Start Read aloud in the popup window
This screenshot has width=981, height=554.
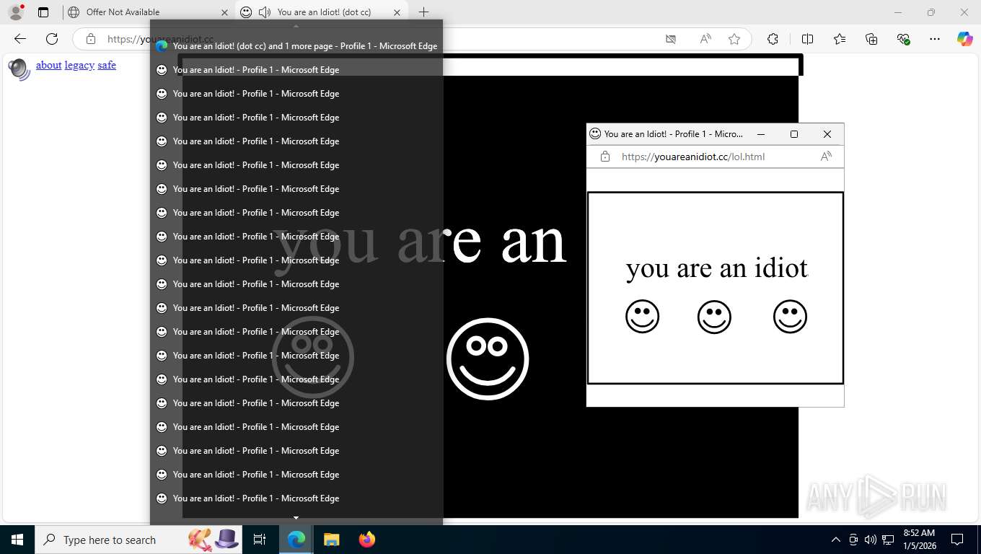click(x=827, y=157)
